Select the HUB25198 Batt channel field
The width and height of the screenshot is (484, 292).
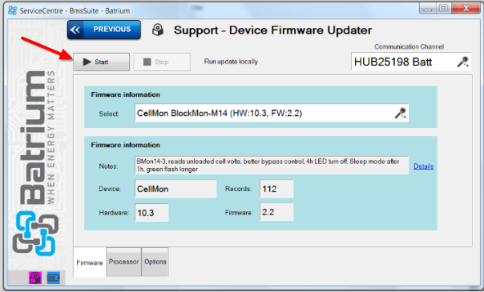click(x=411, y=62)
